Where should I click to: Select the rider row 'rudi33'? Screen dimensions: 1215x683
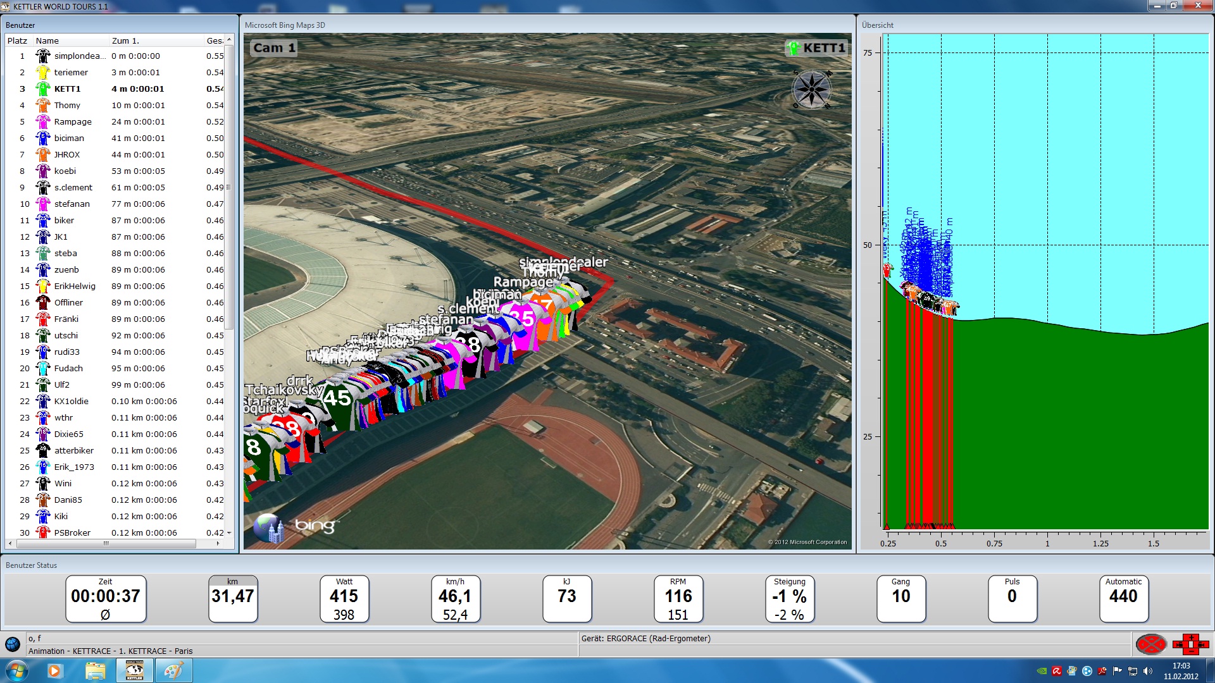(115, 352)
